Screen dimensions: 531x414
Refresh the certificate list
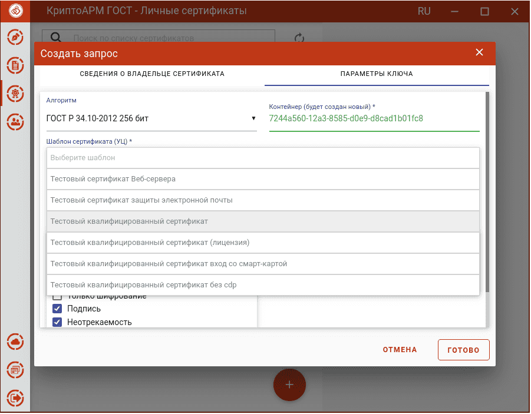coord(299,38)
